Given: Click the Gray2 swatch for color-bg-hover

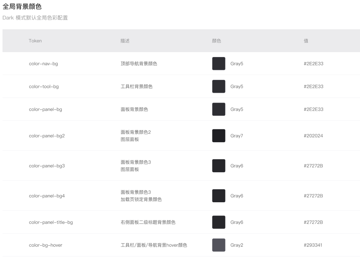Looking at the screenshot, I should pos(219,245).
